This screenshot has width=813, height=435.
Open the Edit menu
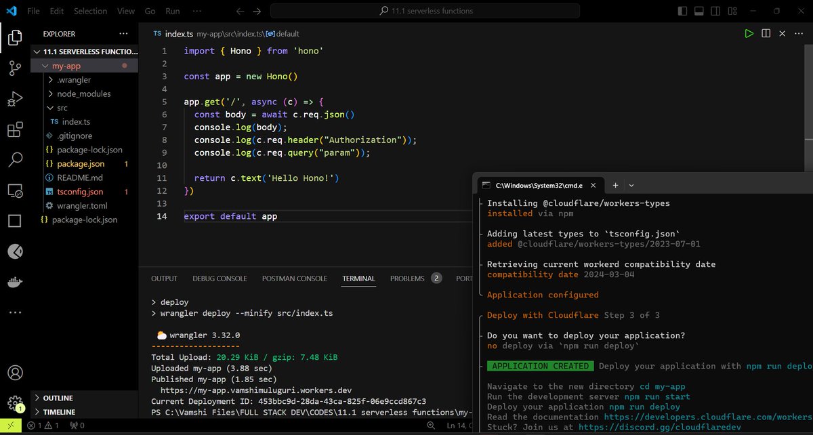[57, 11]
